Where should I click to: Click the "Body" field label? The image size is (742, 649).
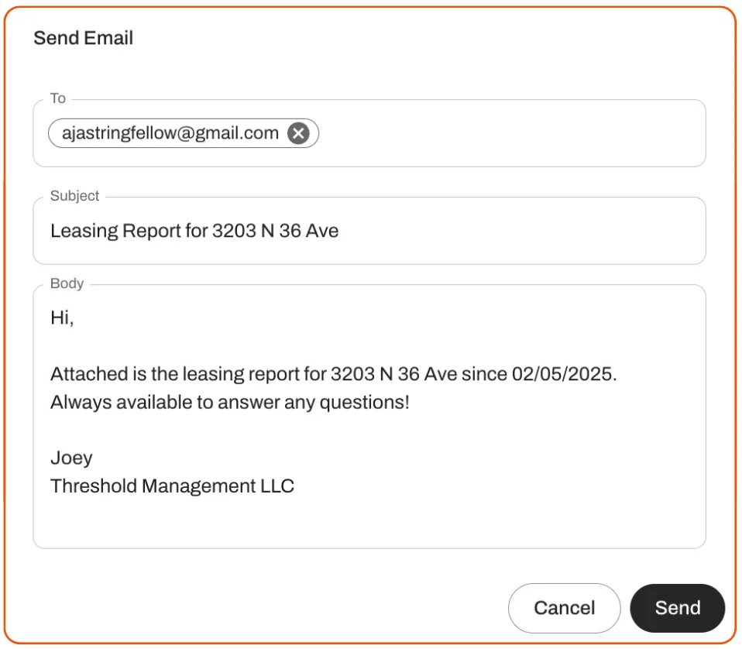click(x=67, y=283)
